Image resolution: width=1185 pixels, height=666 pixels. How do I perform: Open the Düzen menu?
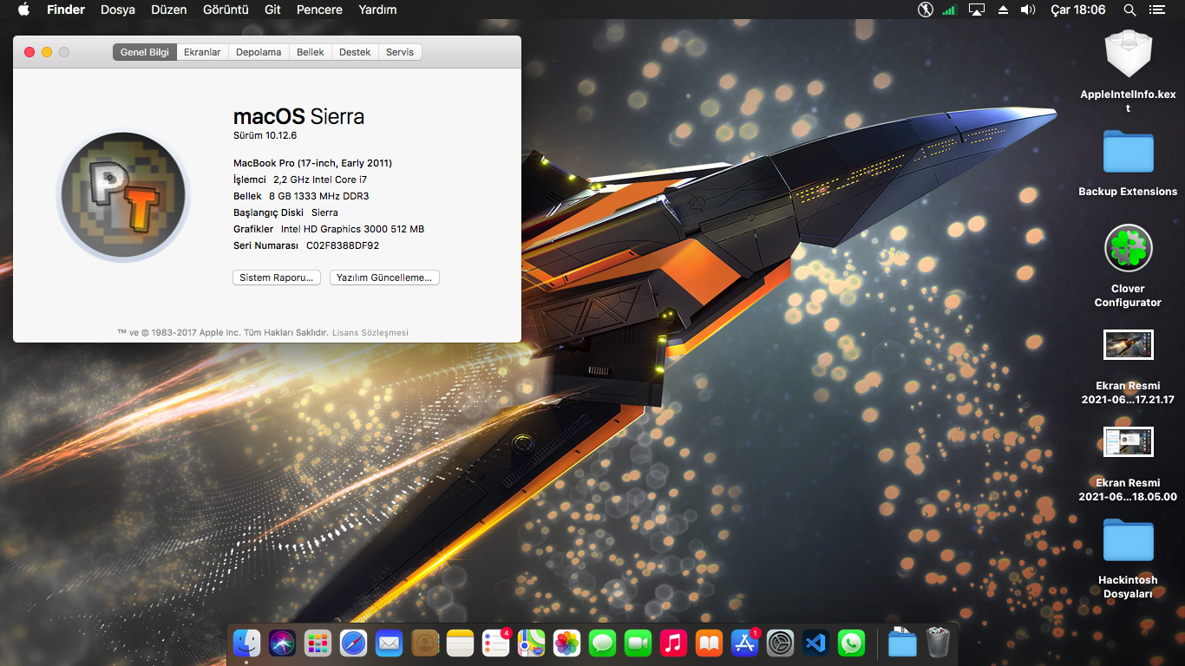point(171,10)
